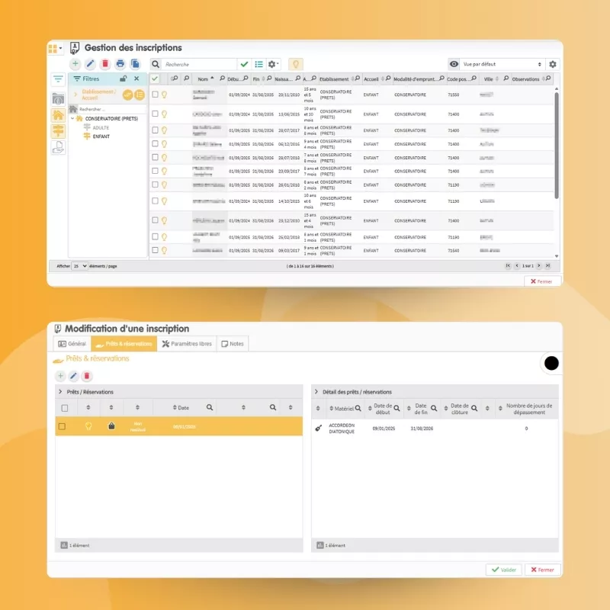This screenshot has width=610, height=610.
Task: Click the print icon in the inscriptions toolbar
Action: click(120, 65)
